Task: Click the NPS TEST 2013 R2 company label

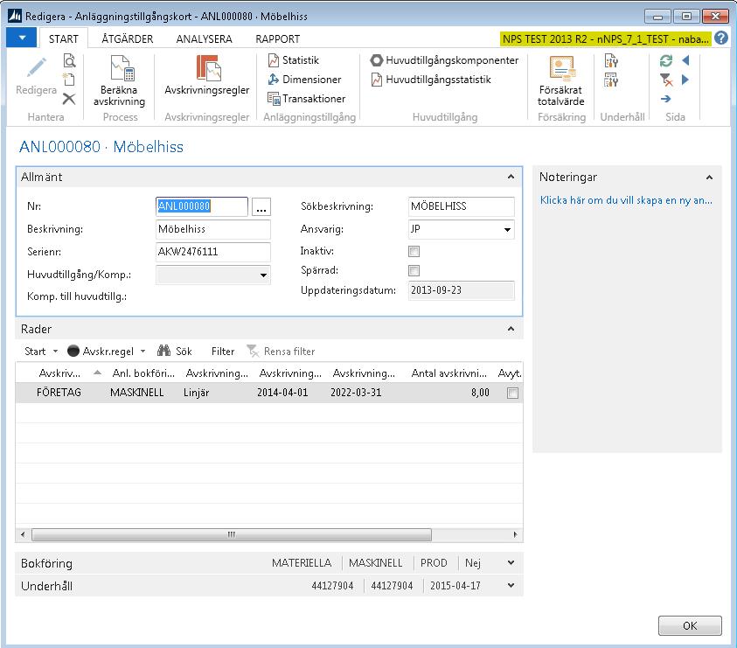Action: 605,38
